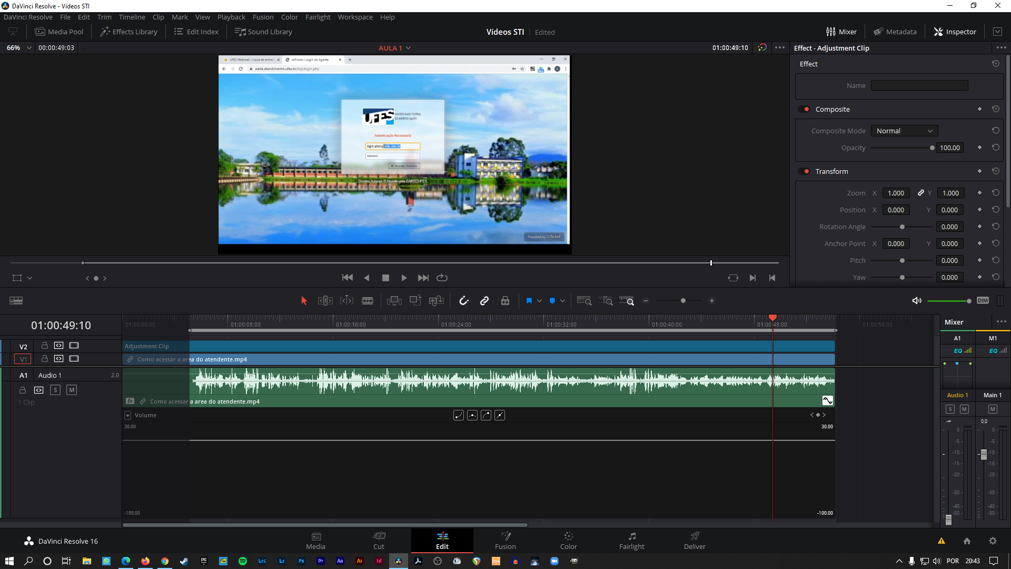Switch to the Fairlight page

[631, 541]
